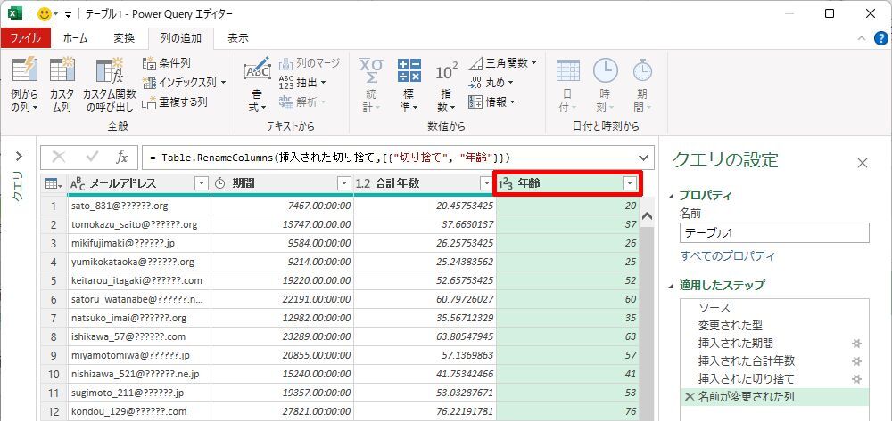892x421 pixels.
Task: Expand the クエリ navigation pane
Action: 19,156
